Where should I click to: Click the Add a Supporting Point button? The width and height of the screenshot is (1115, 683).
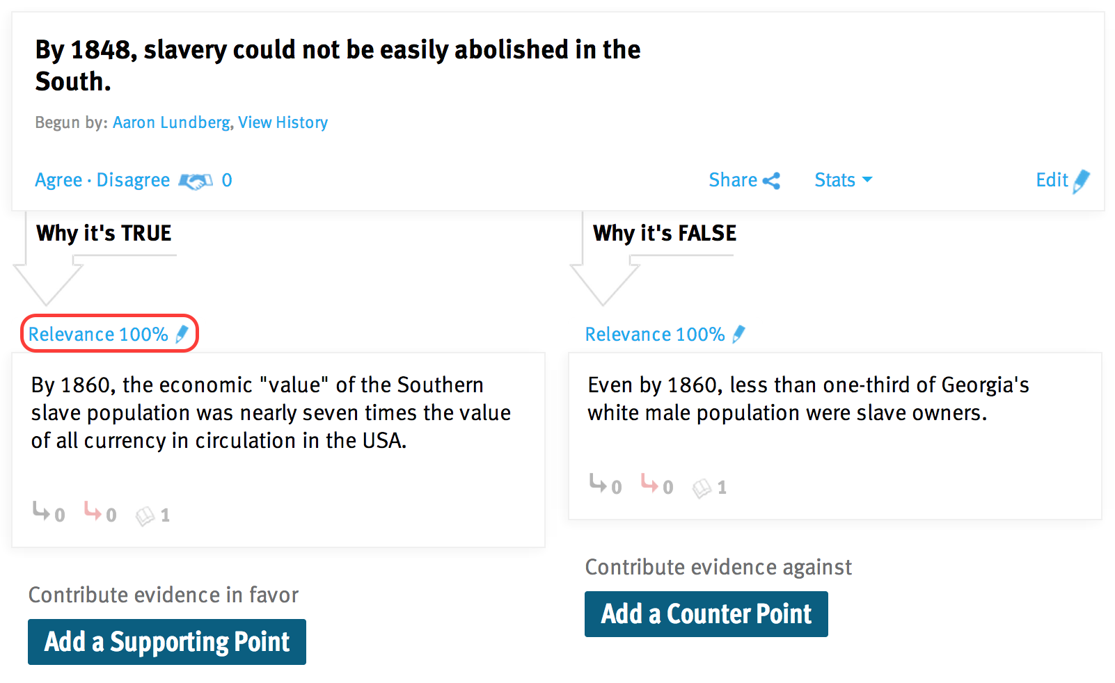pos(167,642)
